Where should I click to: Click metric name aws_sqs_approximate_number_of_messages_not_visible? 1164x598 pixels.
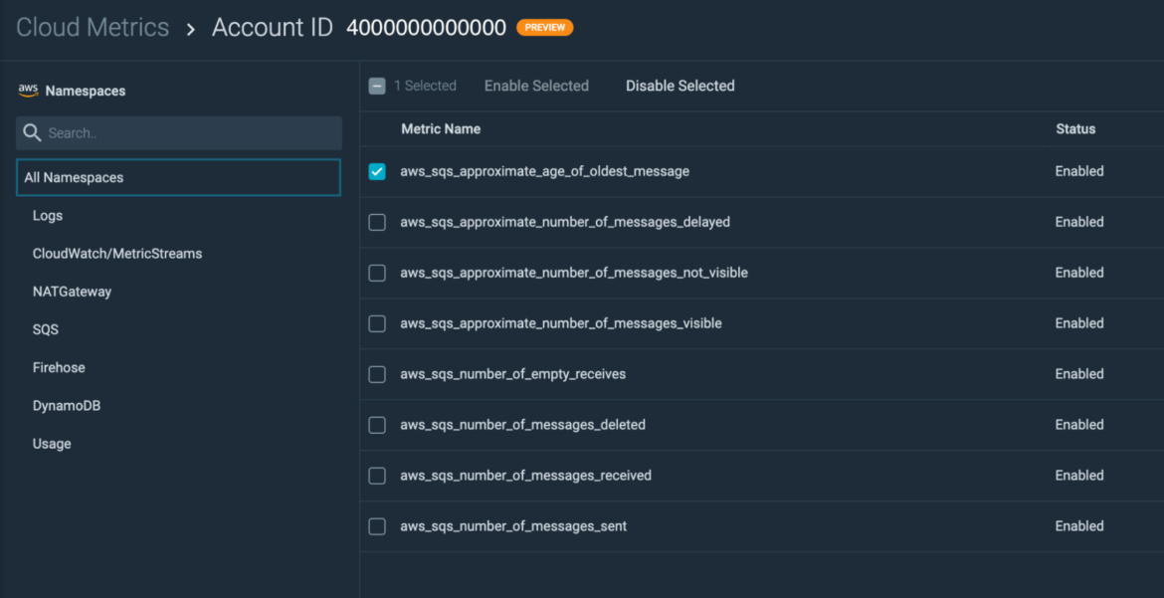click(574, 273)
